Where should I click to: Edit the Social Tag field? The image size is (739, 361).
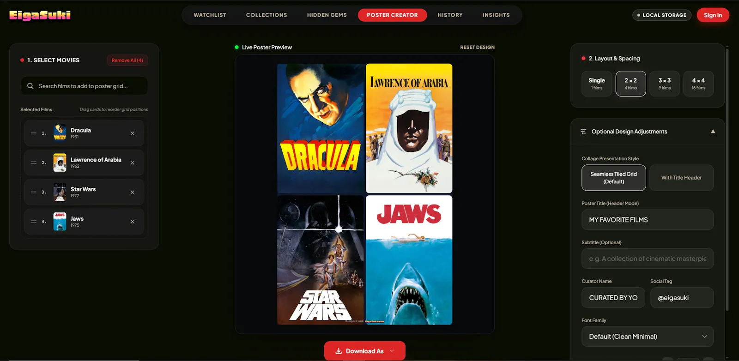[x=682, y=298]
